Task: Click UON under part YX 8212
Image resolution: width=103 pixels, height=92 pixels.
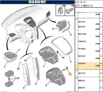Action: [97, 66]
